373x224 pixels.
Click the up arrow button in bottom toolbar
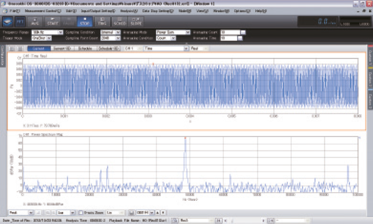[x=157, y=212]
